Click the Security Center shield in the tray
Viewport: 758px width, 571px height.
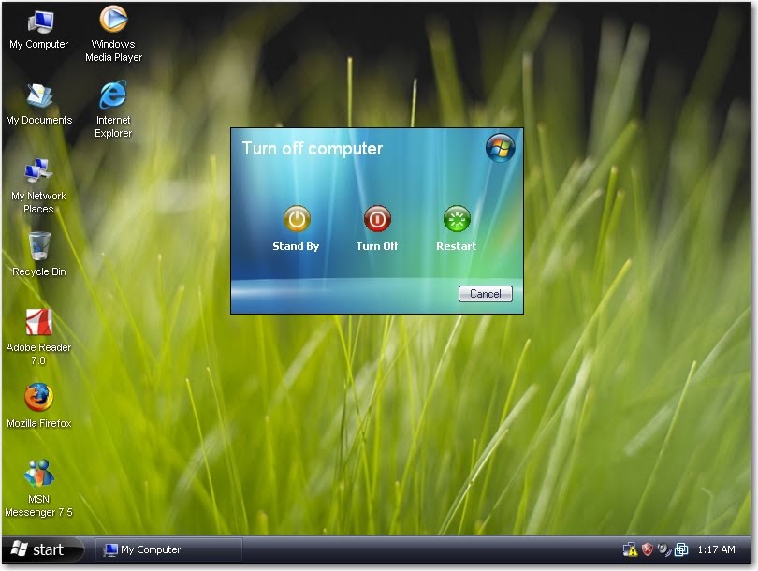tap(649, 549)
